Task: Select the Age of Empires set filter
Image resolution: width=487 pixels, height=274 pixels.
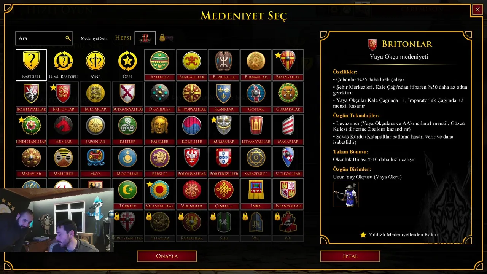Action: pos(145,38)
